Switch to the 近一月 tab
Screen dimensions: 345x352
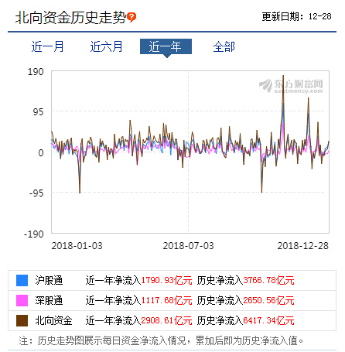click(47, 46)
